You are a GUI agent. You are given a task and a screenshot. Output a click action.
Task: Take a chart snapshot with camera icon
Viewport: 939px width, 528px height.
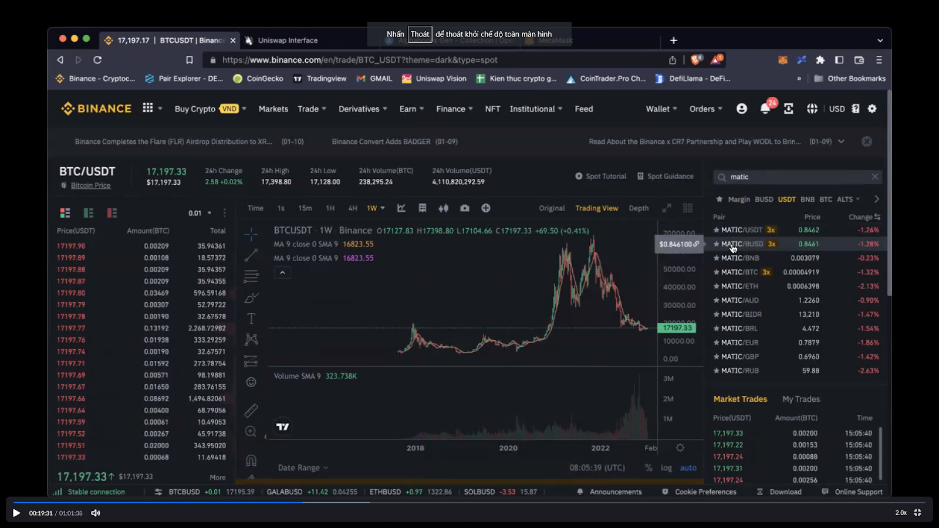pyautogui.click(x=465, y=208)
